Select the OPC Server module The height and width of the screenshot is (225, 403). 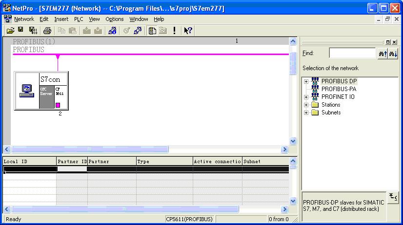pyautogui.click(x=46, y=97)
